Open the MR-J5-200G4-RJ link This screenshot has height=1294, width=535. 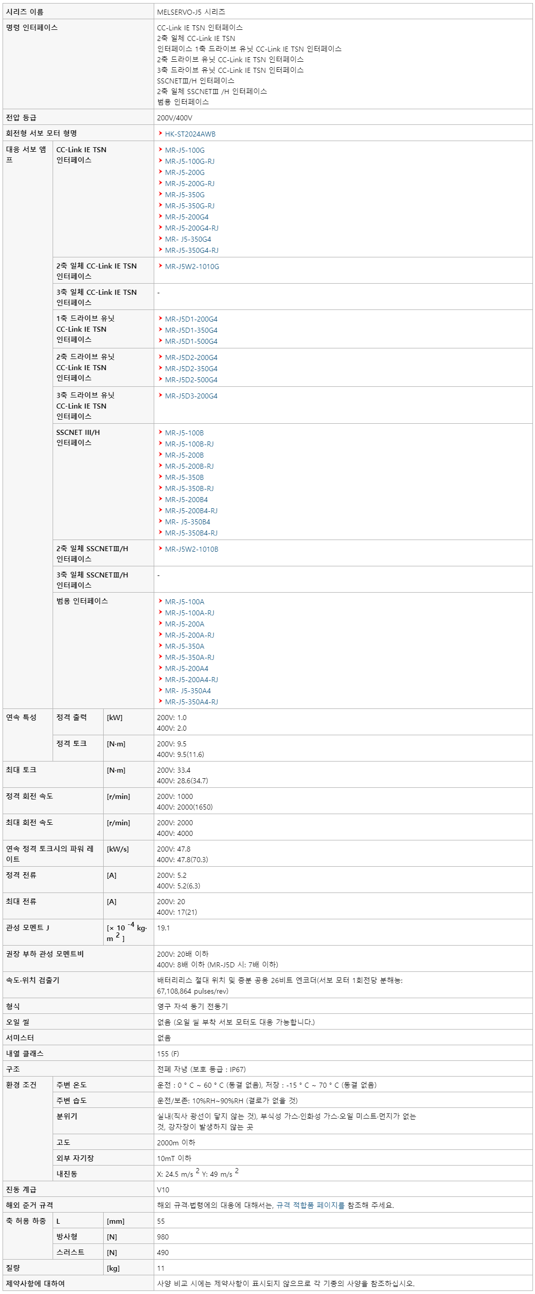(192, 228)
